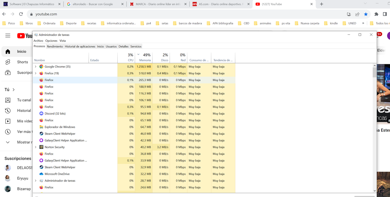Open the Archivo menu in Task Manager
The image size is (390, 197).
tap(38, 41)
